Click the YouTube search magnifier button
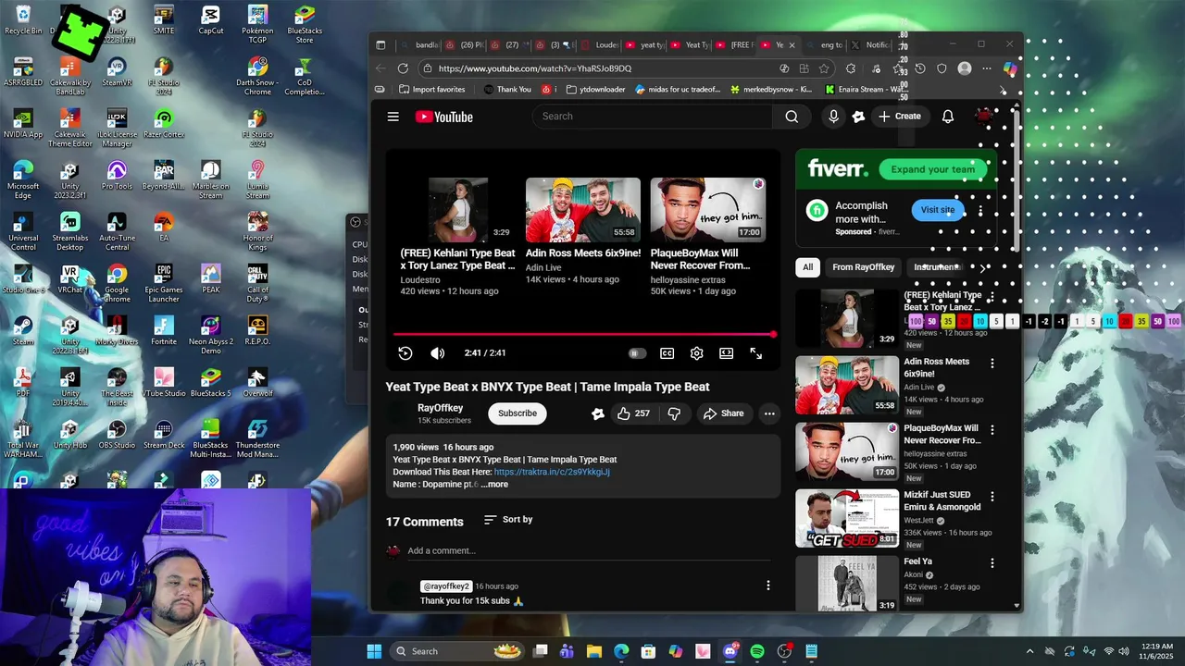 (x=792, y=117)
